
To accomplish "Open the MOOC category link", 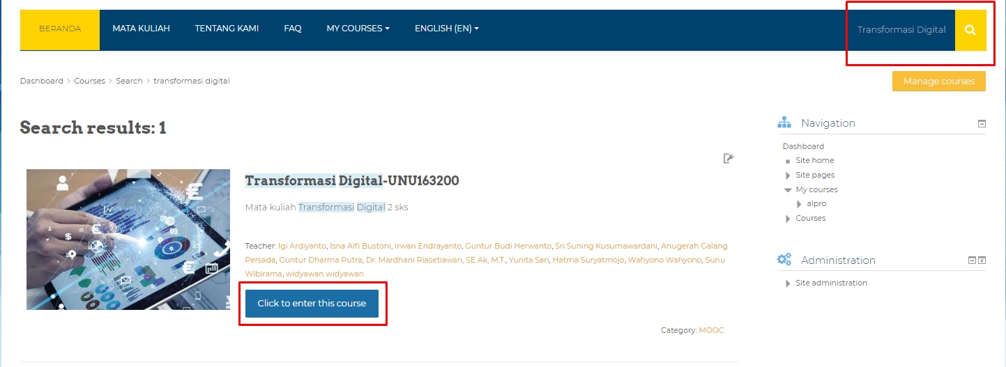I will click(711, 330).
